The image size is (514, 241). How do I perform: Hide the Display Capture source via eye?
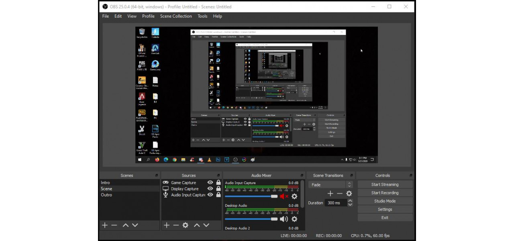click(x=210, y=189)
